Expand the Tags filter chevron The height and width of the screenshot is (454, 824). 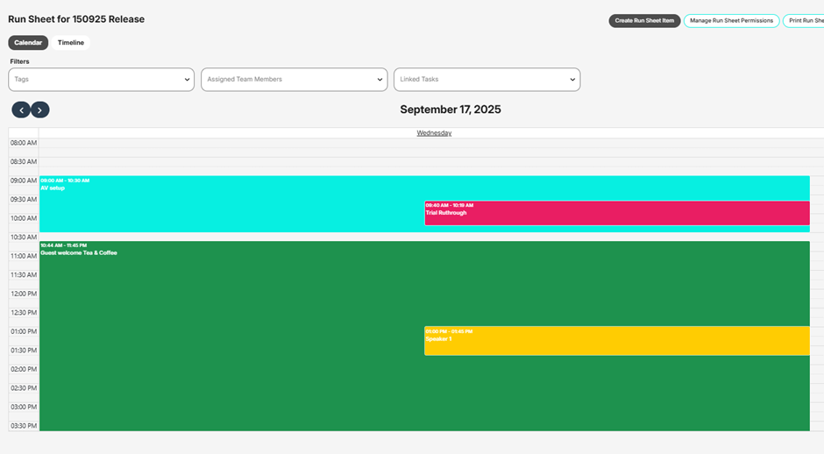(188, 80)
